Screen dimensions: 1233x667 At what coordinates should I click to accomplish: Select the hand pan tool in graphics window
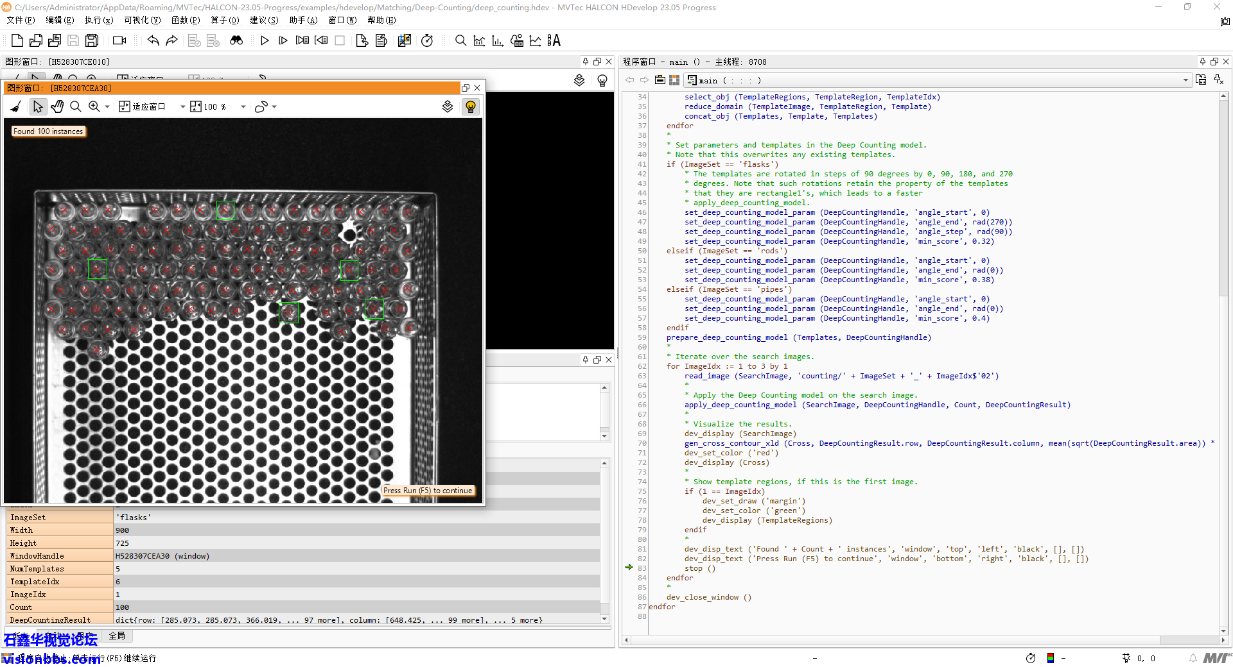click(x=57, y=106)
